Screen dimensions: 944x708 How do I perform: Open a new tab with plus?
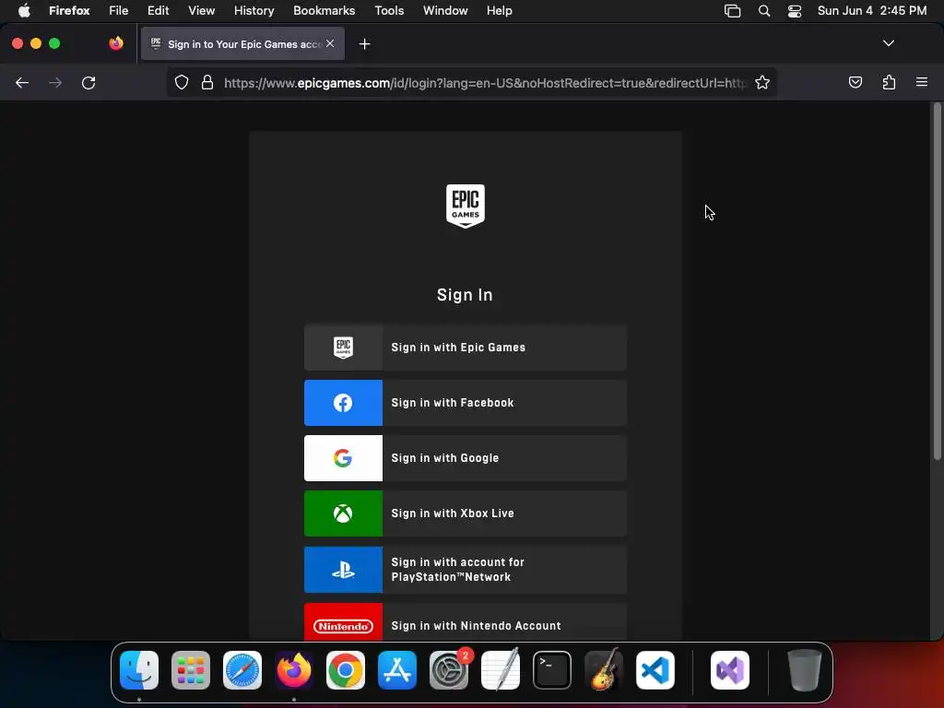coord(364,44)
